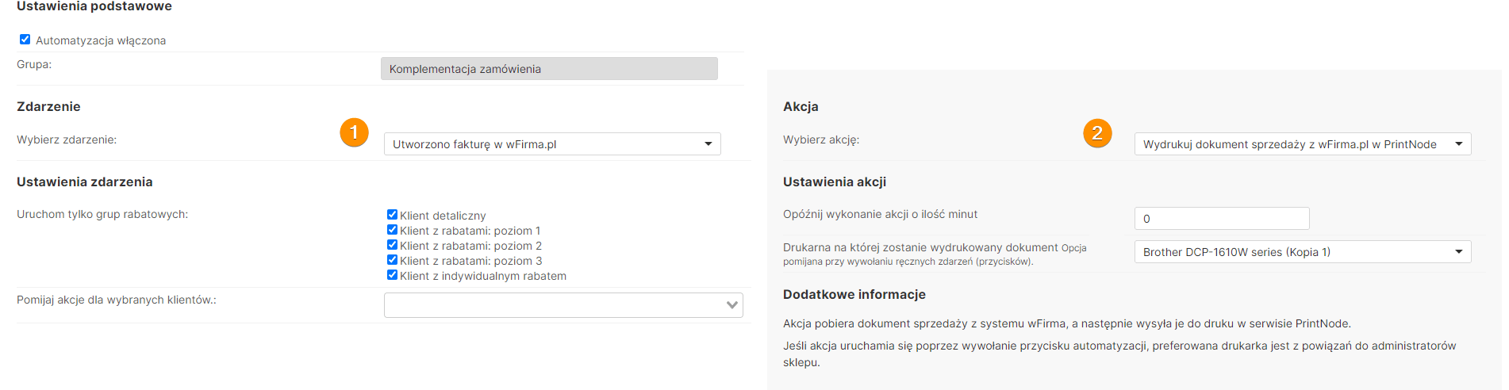Expand the printer selection dropdown
Screen dimensions: 1509x390
1302,252
